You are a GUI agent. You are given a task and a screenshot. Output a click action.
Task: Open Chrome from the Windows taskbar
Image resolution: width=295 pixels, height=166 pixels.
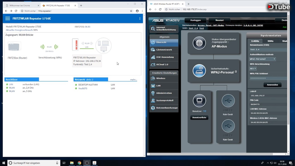click(79, 163)
